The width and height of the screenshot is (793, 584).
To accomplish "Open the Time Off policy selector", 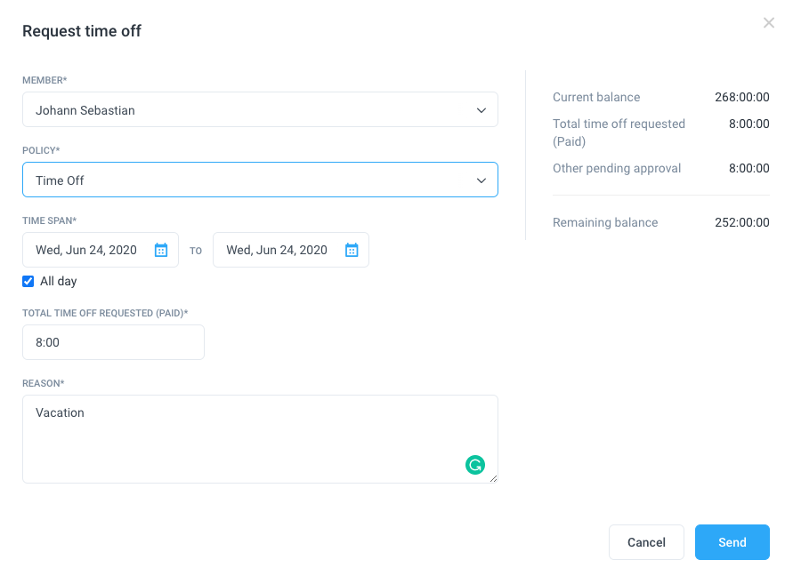I will point(260,180).
